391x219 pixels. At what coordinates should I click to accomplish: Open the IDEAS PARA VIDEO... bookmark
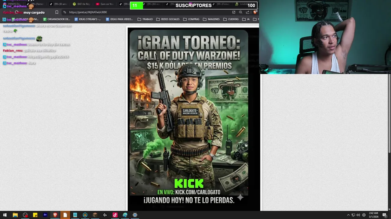click(119, 19)
